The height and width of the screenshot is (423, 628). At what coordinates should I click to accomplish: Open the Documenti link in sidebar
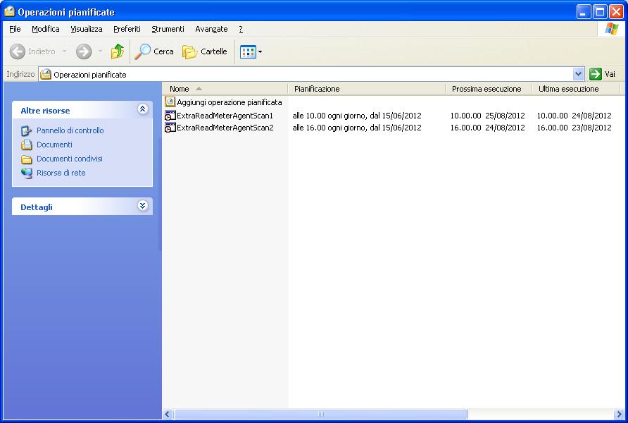(54, 145)
